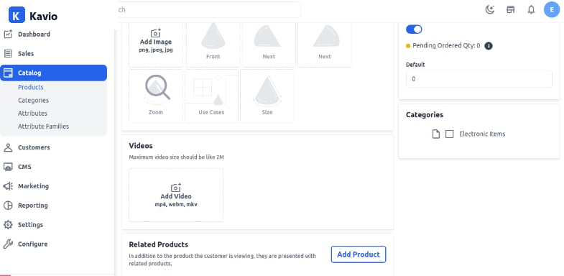
Task: Click the Kavio brand name text
Action: [x=44, y=17]
